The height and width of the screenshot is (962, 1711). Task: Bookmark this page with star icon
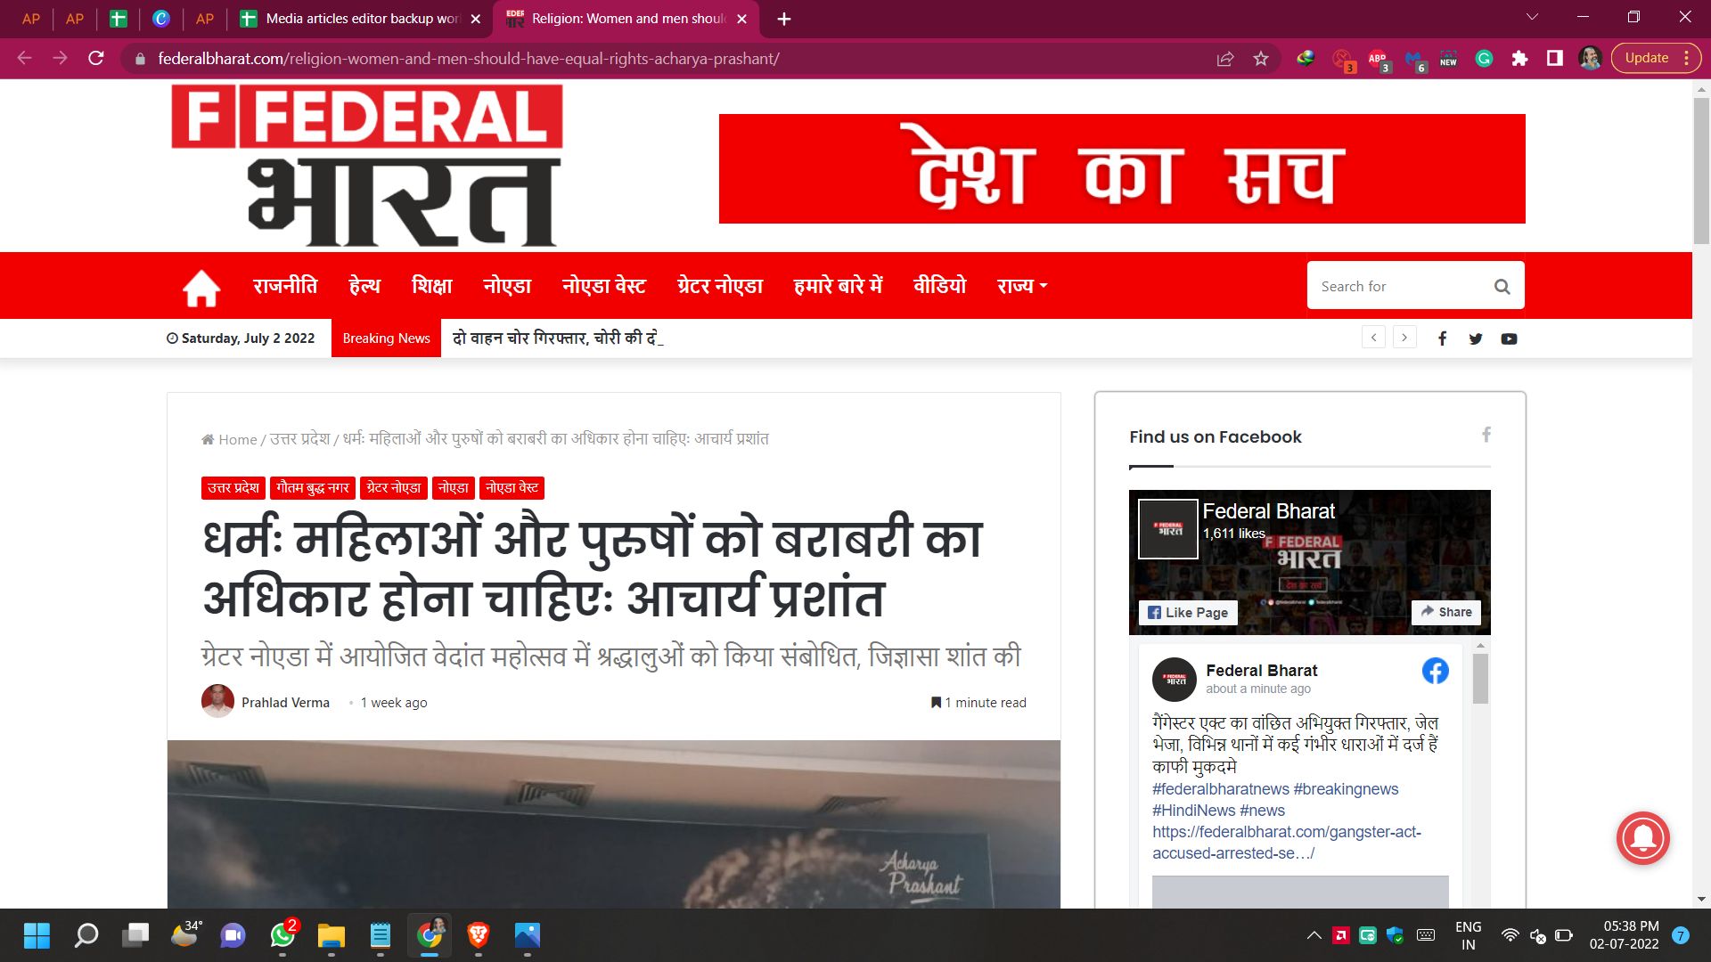click(x=1260, y=59)
